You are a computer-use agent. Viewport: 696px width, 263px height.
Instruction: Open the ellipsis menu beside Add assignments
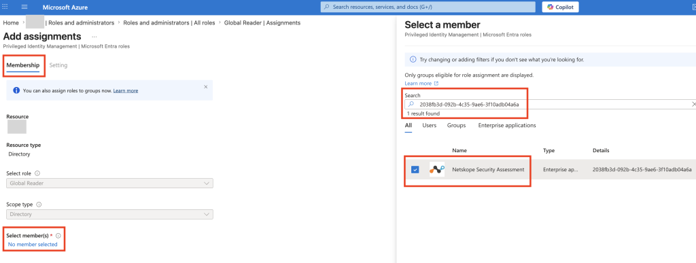94,37
